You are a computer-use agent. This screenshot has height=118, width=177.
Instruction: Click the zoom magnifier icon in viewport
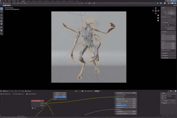(158, 15)
